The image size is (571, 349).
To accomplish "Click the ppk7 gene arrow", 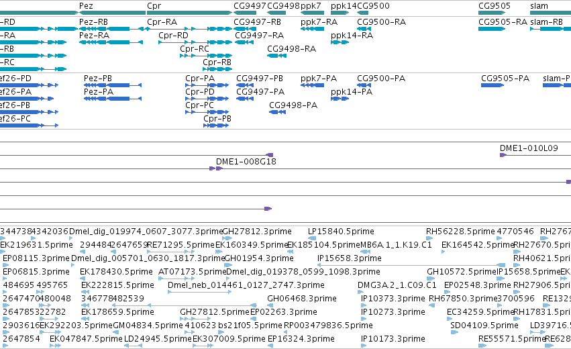I will pyautogui.click(x=312, y=13).
